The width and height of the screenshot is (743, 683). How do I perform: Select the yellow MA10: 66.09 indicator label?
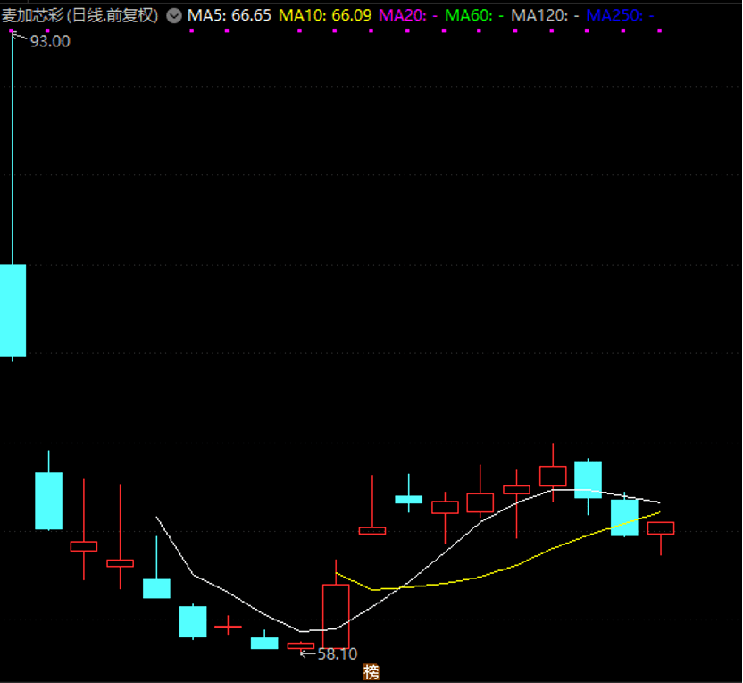coord(325,16)
